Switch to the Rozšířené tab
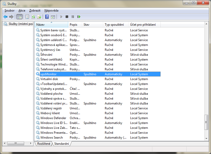The width and height of the screenshot is (211, 154). [x=44, y=144]
